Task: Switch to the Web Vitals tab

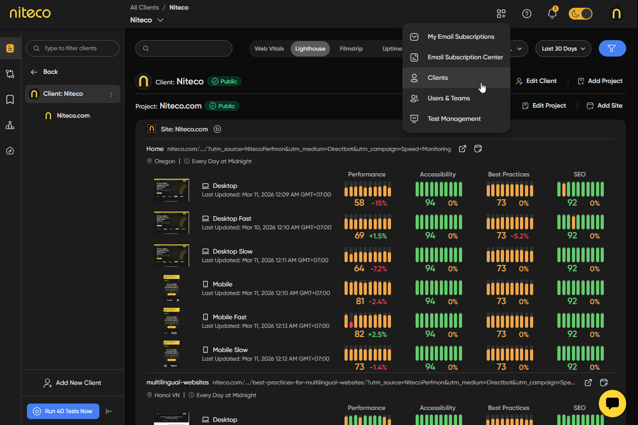Action: point(269,49)
